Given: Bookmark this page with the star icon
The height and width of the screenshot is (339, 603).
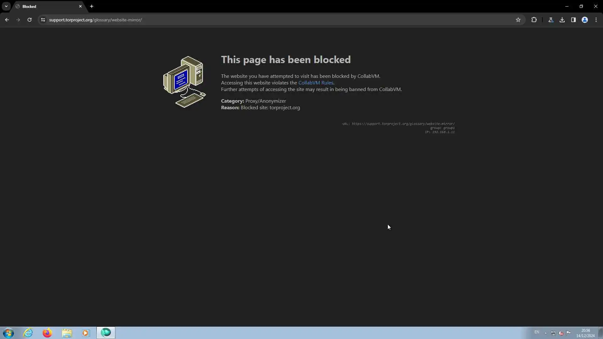Looking at the screenshot, I should click(x=518, y=20).
